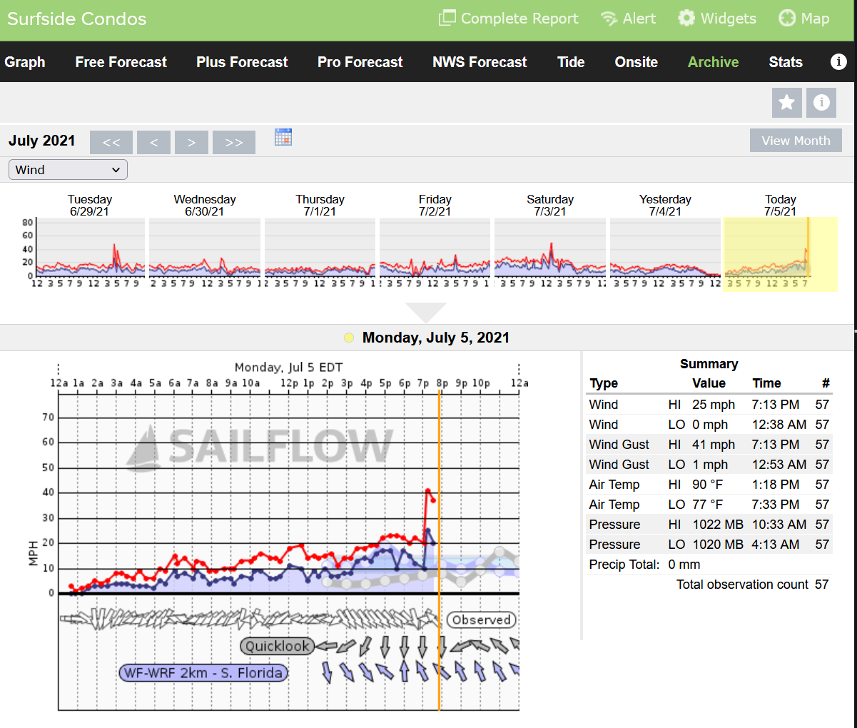Open Widgets gear option
This screenshot has height=728, width=857.
(716, 19)
